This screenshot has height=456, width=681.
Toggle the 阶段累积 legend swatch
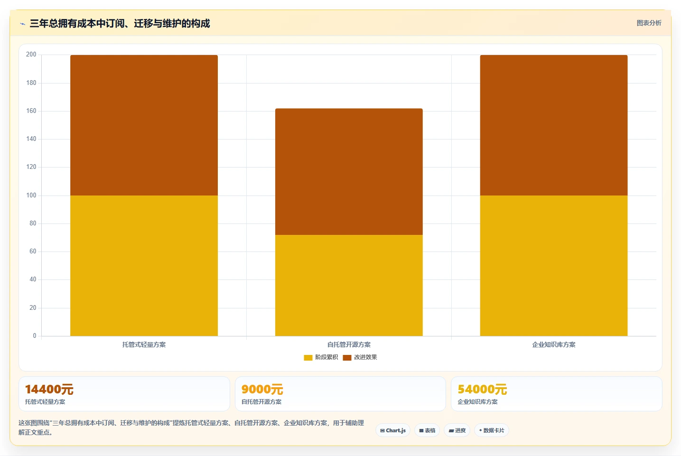(x=308, y=357)
